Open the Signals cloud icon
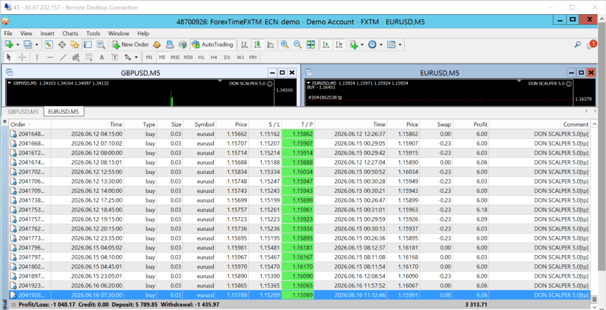The image size is (606, 310). pos(170,45)
